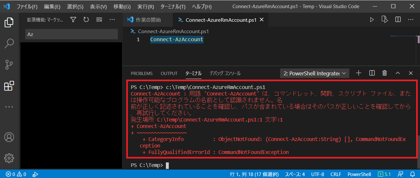Switch to the PROBLEMS panel tab
This screenshot has height=178, width=420.
tap(142, 73)
